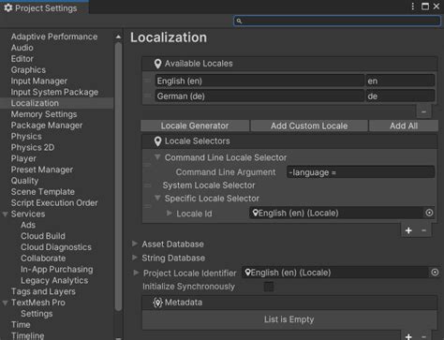Click the 'de' locale code field
The height and width of the screenshot is (340, 444).
[400, 96]
